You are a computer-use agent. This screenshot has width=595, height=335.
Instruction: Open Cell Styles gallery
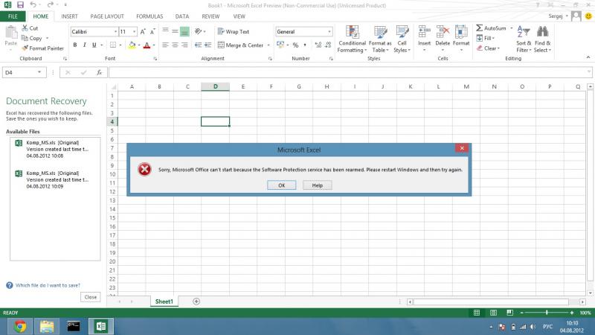402,39
